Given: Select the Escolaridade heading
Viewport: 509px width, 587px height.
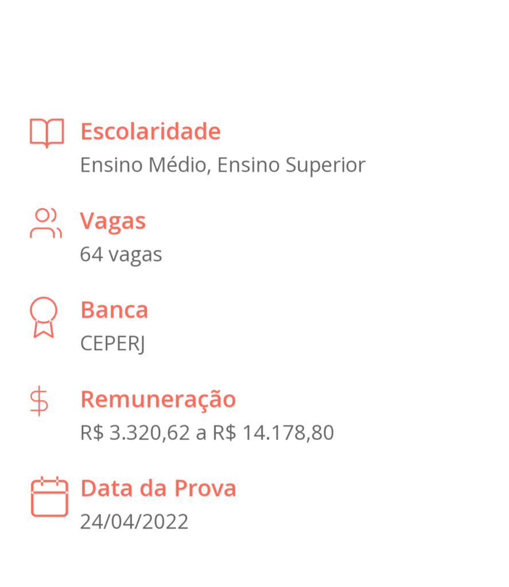Looking at the screenshot, I should click(x=151, y=131).
